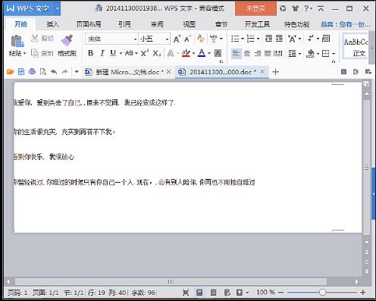
Task: Expand the Paste options arrow
Action: (25, 53)
